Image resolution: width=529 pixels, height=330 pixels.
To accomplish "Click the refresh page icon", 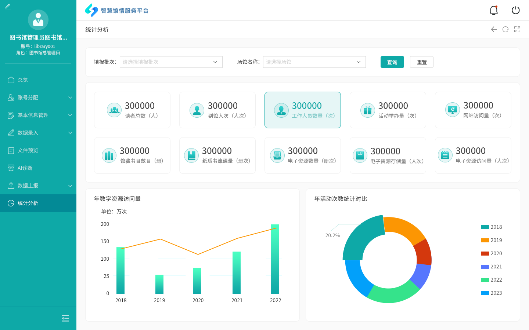I will click(505, 29).
